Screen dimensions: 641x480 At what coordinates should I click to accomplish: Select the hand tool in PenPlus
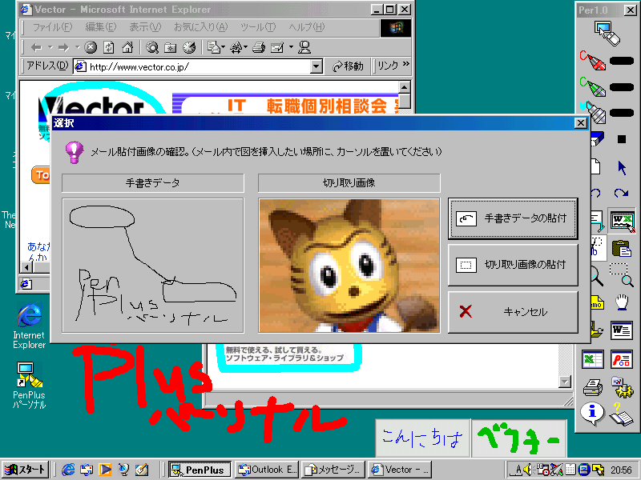(x=622, y=302)
